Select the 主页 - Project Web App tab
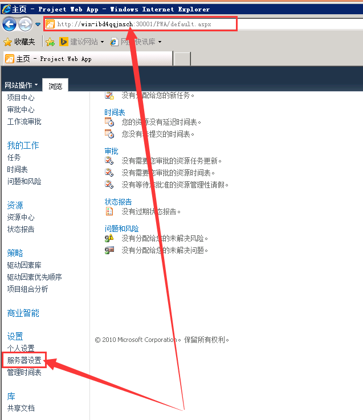The image size is (363, 420). pyautogui.click(x=88, y=59)
